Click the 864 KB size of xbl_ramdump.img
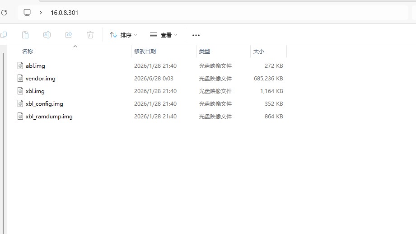 click(x=274, y=117)
